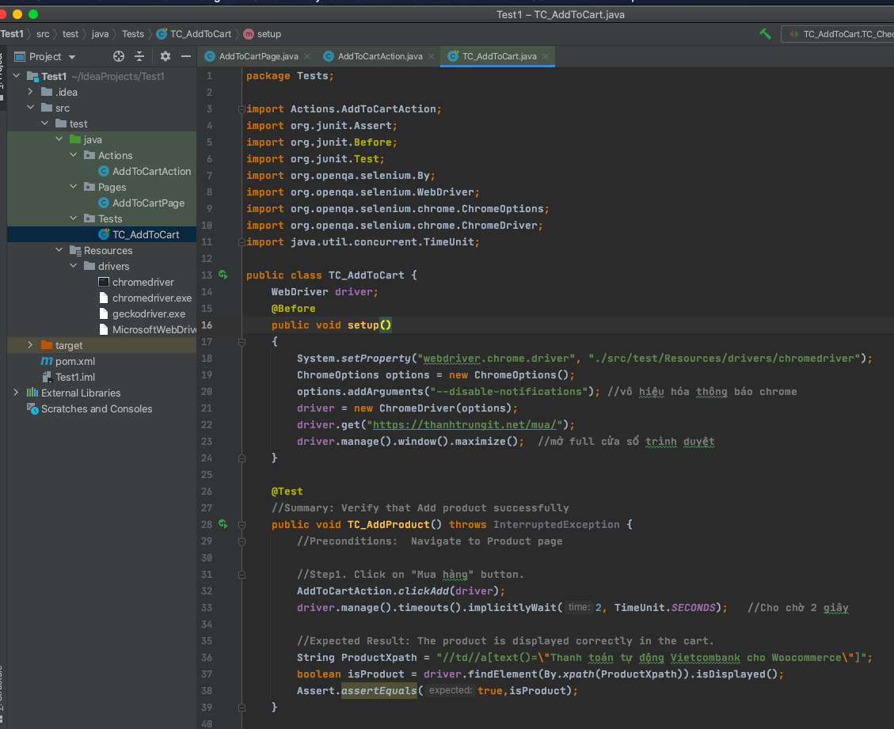The width and height of the screenshot is (894, 729).
Task: Select Test1.iml module file
Action: coord(69,378)
